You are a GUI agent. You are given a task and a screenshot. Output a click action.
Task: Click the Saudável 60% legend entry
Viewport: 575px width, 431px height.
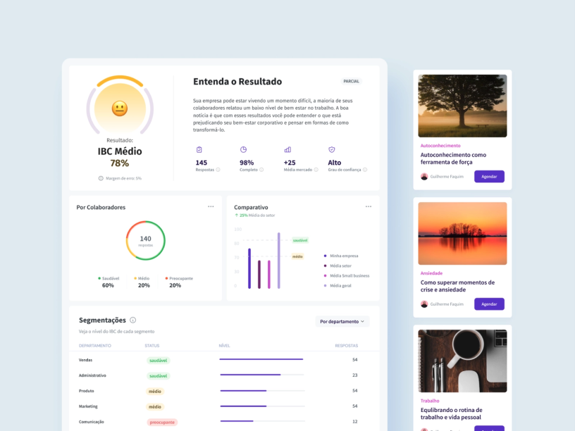[109, 282]
